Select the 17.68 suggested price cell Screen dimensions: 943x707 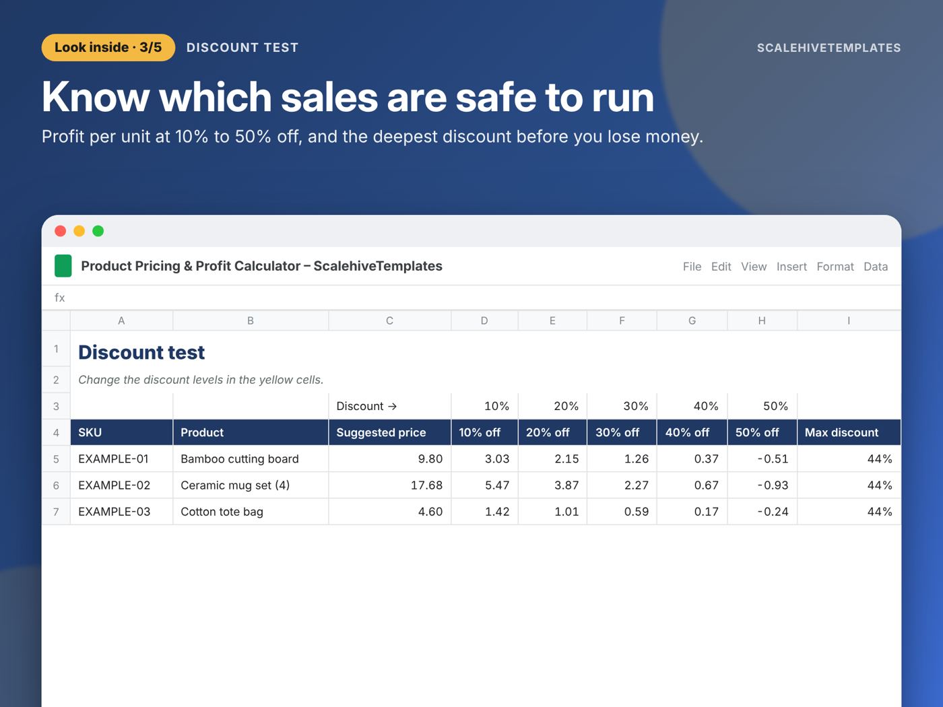point(389,485)
